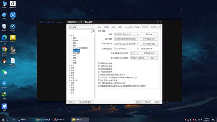
Task: Switch to the '鼠标' mouse tab
Action: tap(113, 27)
